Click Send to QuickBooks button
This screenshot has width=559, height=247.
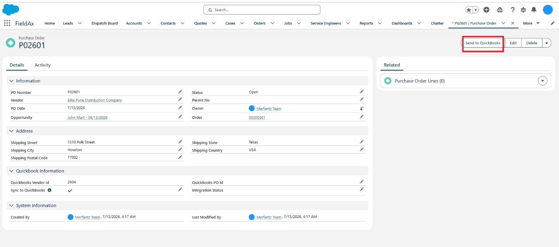pos(483,43)
